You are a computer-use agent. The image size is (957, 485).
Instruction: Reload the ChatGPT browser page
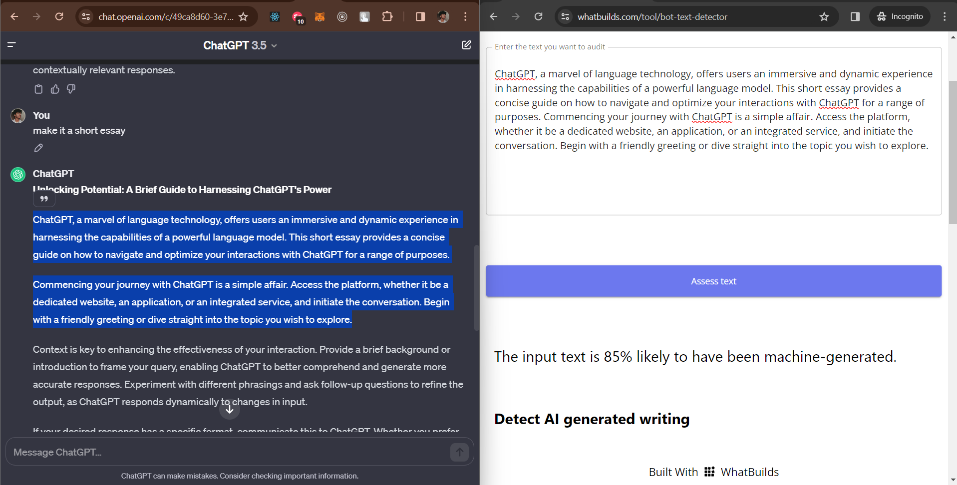point(59,16)
